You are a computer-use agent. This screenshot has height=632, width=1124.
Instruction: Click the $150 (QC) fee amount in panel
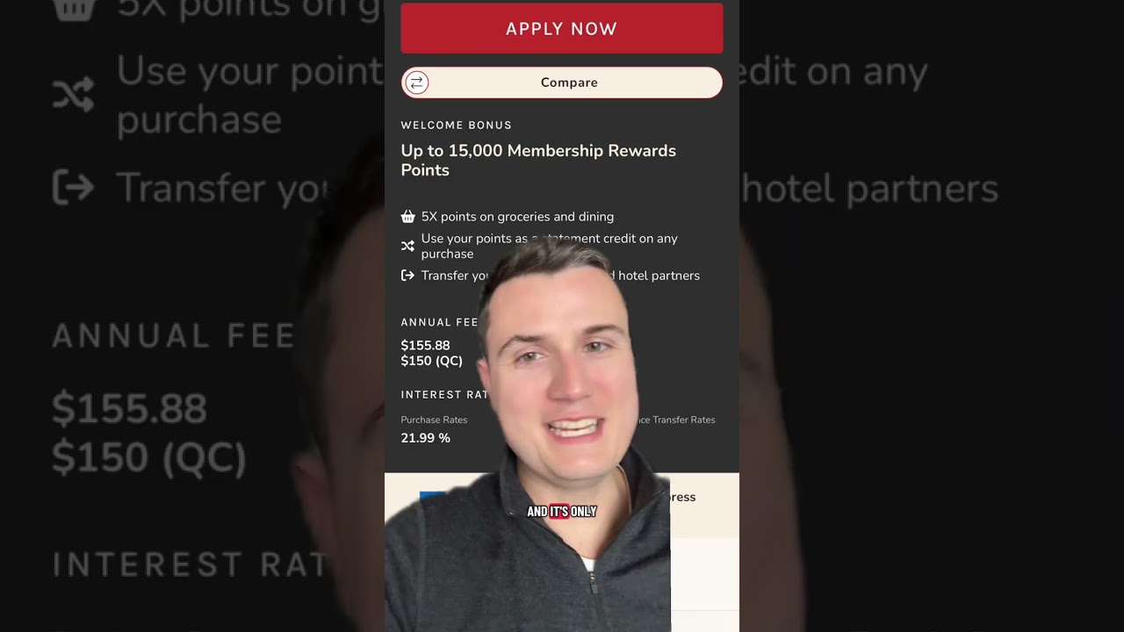point(431,361)
